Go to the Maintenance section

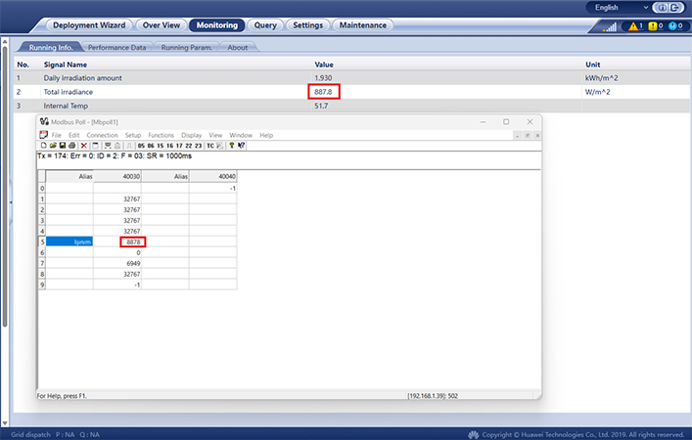[362, 25]
